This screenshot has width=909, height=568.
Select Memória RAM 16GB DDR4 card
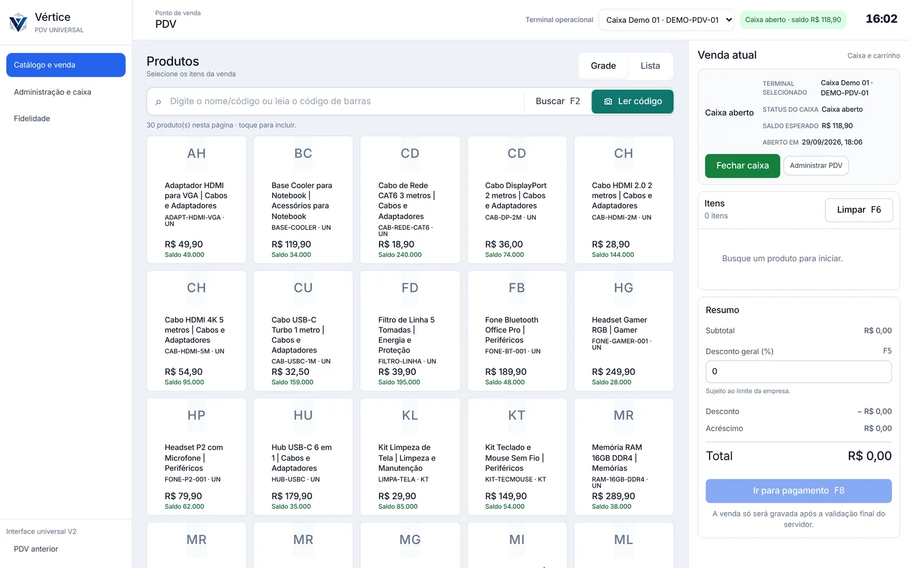pyautogui.click(x=624, y=457)
